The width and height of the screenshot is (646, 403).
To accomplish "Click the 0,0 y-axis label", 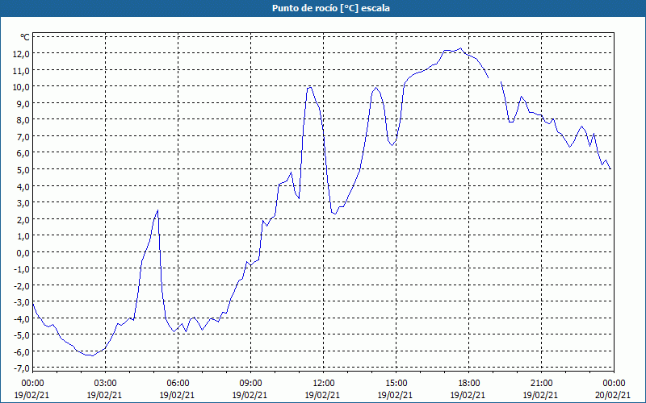I will [23, 252].
